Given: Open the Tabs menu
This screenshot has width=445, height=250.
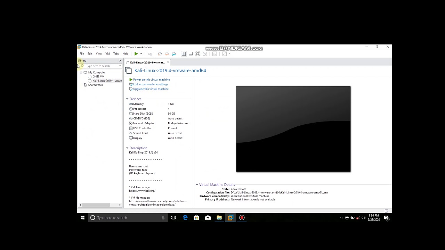Looking at the screenshot, I should [116, 54].
